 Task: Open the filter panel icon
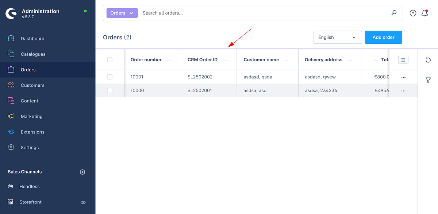pyautogui.click(x=428, y=80)
